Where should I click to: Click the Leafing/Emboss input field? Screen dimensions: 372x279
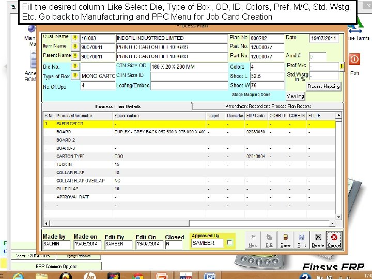pos(189,86)
